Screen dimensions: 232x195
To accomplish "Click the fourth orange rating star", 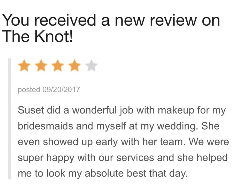I will coord(75,66).
